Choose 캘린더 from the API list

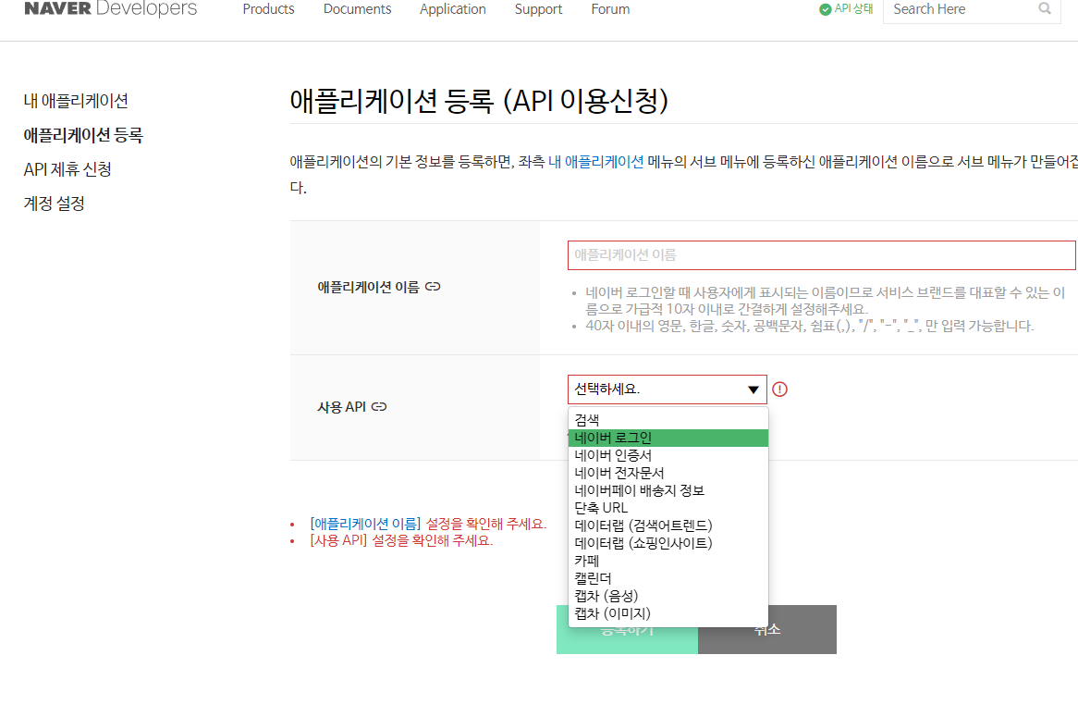668,578
